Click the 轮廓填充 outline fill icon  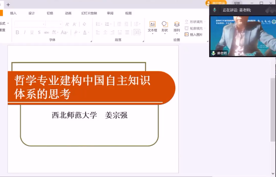187,28
